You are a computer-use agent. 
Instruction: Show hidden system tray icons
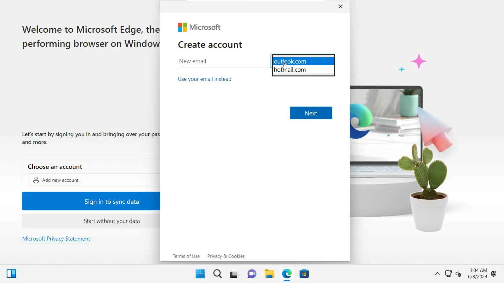tap(438, 274)
